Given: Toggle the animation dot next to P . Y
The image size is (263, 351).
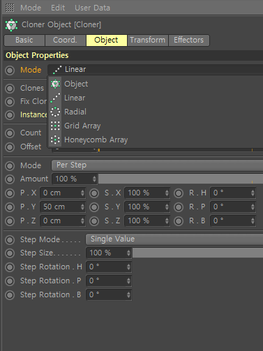Looking at the screenshot, I should pyautogui.click(x=10, y=207).
